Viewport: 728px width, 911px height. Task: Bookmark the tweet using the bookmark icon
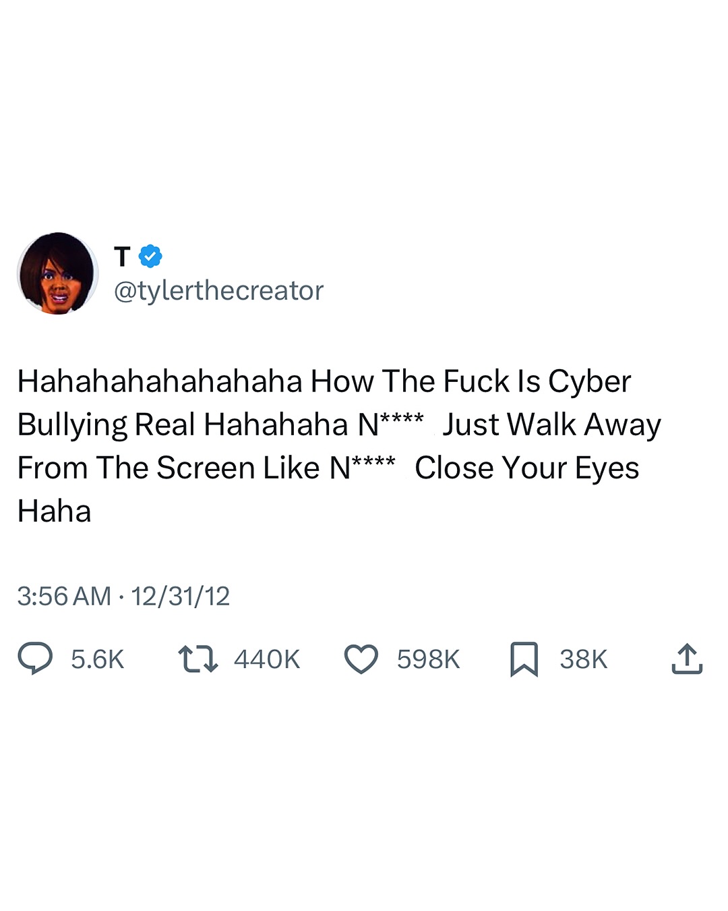[524, 659]
